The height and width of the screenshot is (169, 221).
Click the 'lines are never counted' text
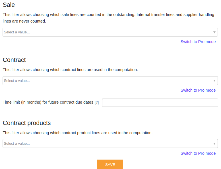click(24, 21)
